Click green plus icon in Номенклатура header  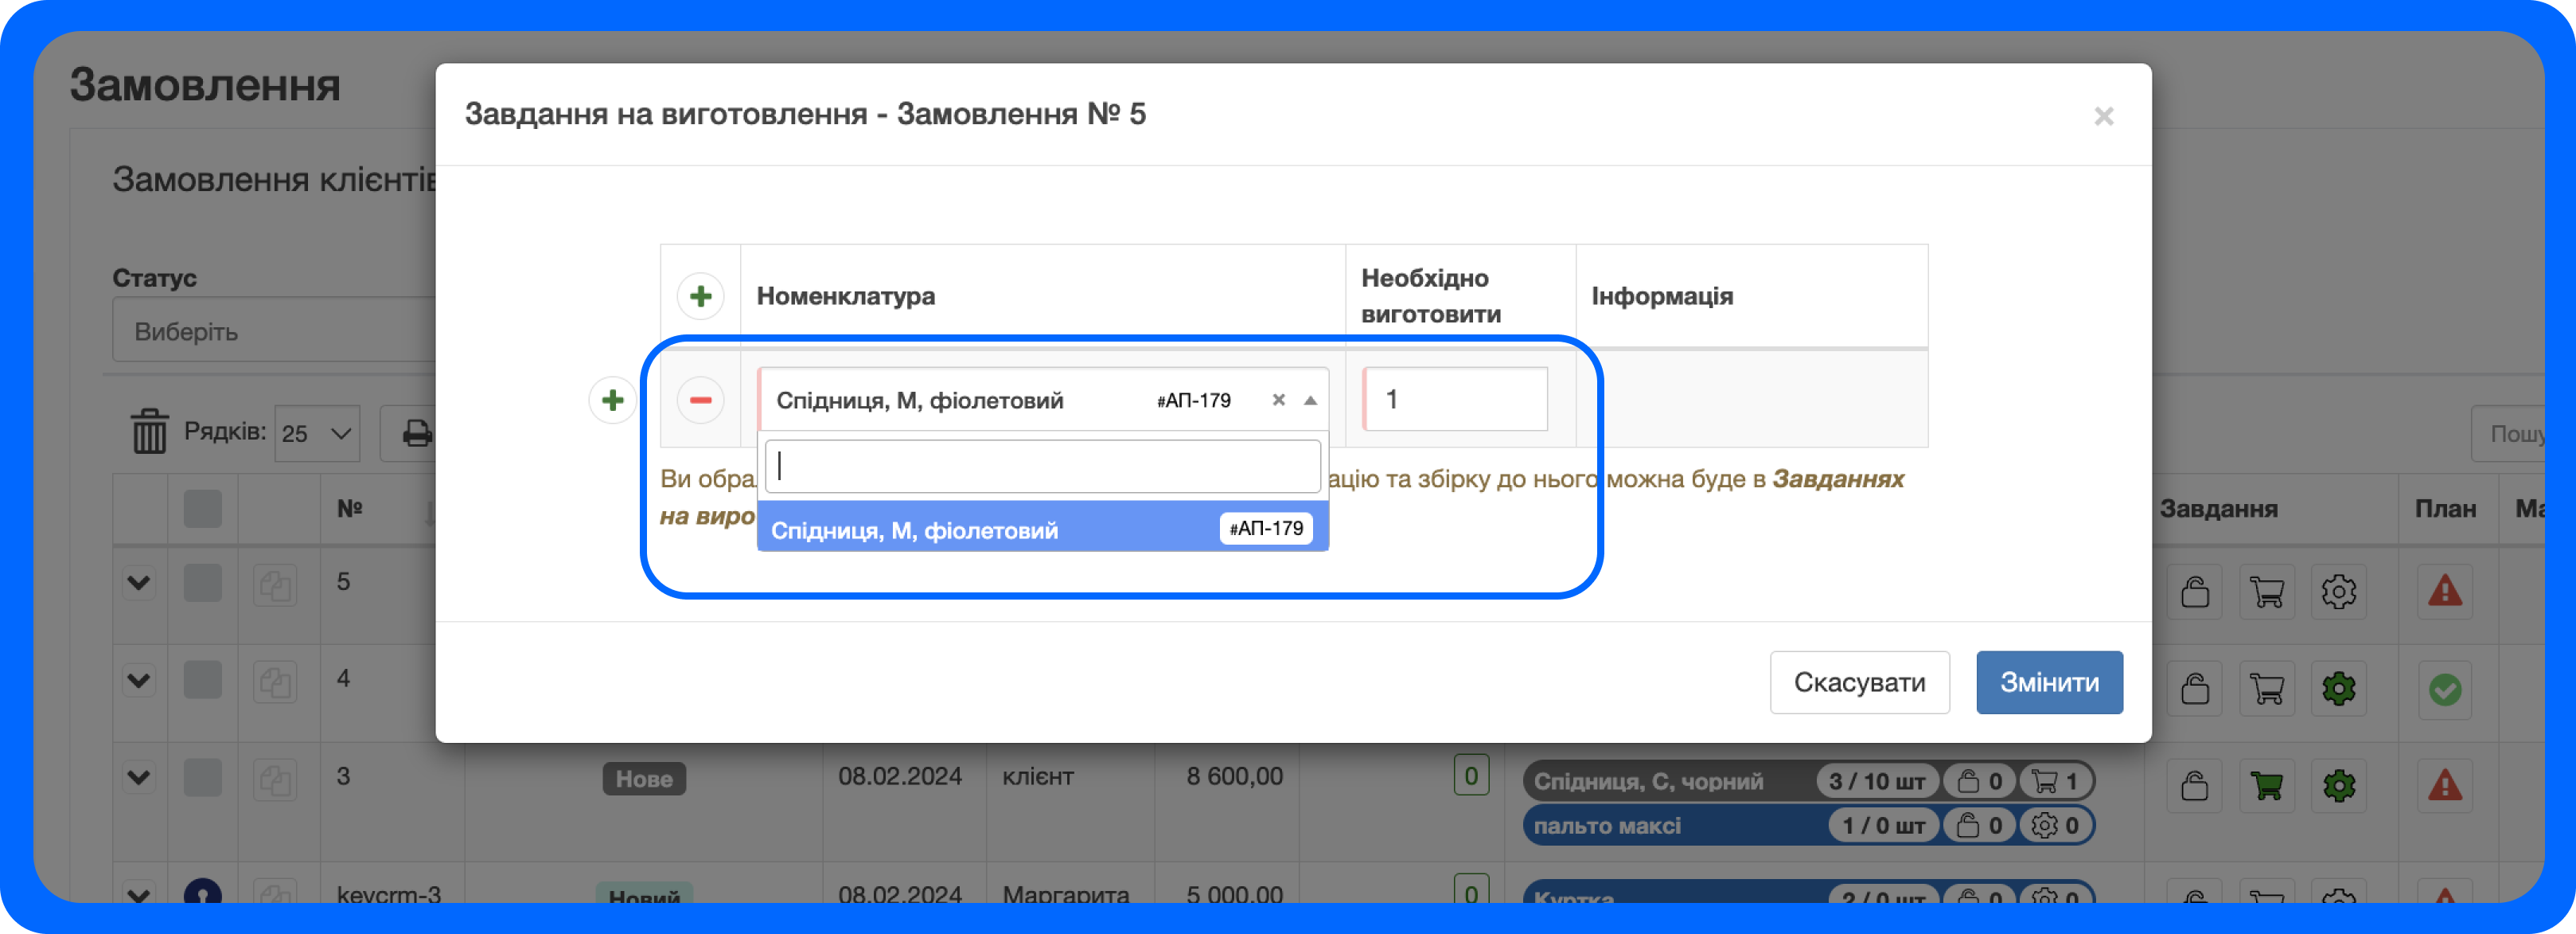click(x=700, y=296)
